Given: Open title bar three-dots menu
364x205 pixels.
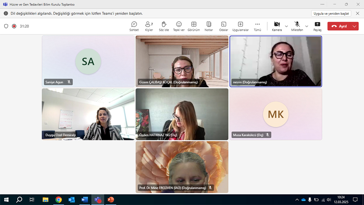Looking at the screenshot, I should [322, 4].
